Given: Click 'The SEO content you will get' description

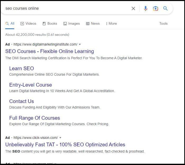Looking at the screenshot, I should 75,151.
